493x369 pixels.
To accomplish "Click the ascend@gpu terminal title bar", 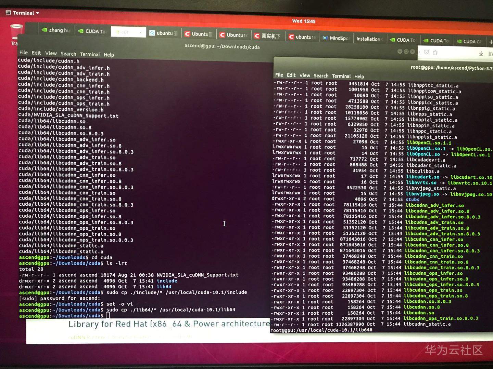I will pyautogui.click(x=222, y=46).
